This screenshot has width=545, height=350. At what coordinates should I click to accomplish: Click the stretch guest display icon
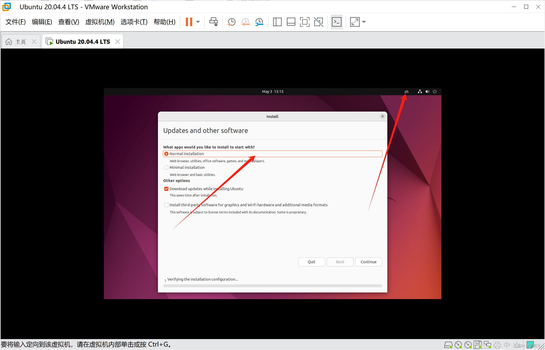coord(355,22)
